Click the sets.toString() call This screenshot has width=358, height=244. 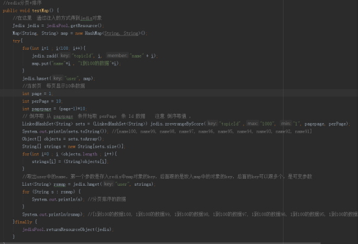[87, 131]
